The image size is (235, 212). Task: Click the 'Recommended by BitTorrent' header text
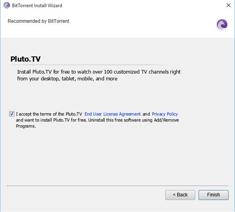click(x=38, y=21)
